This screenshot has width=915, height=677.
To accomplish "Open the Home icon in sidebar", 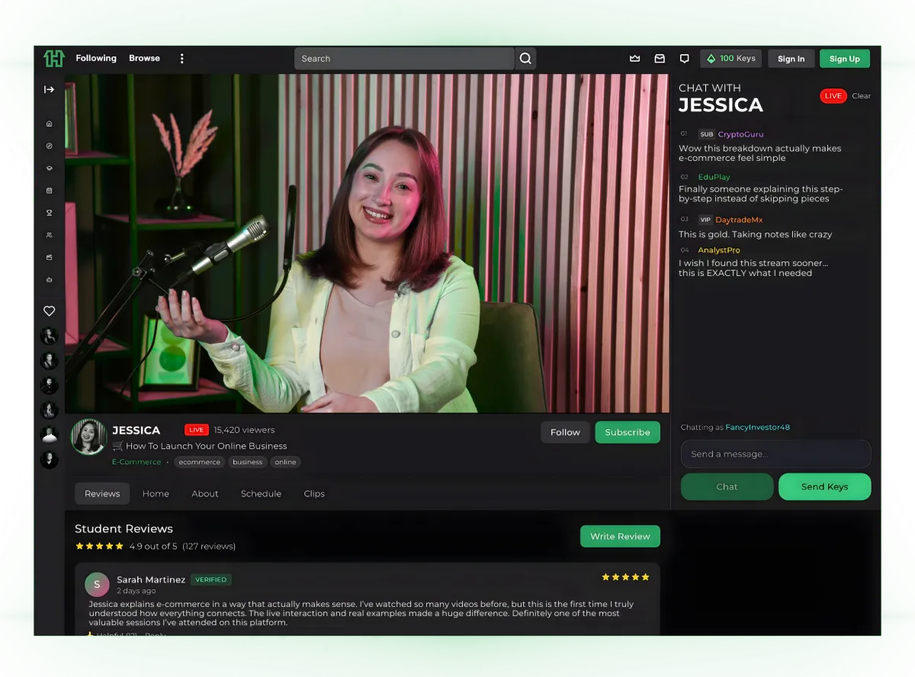I will (x=50, y=124).
